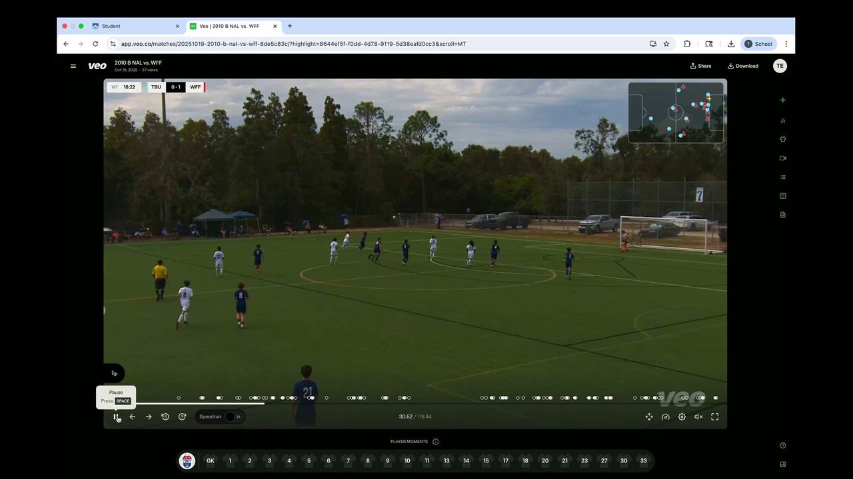Enter fullscreen video mode

[714, 417]
